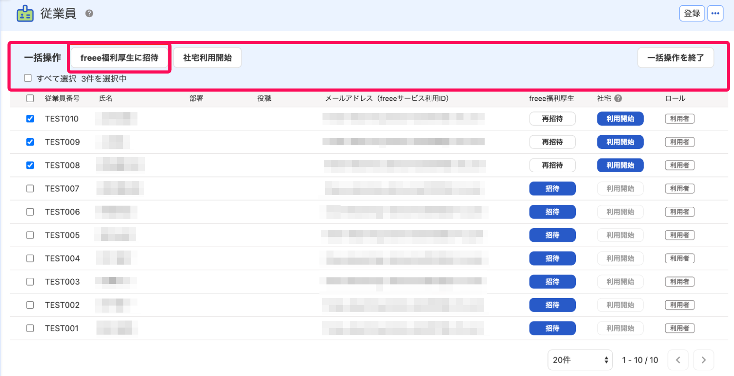Click 招待 button for TEST002
734x376 pixels.
point(552,305)
